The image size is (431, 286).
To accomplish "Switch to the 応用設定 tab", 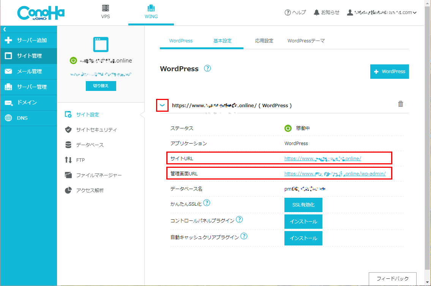I will tap(264, 41).
